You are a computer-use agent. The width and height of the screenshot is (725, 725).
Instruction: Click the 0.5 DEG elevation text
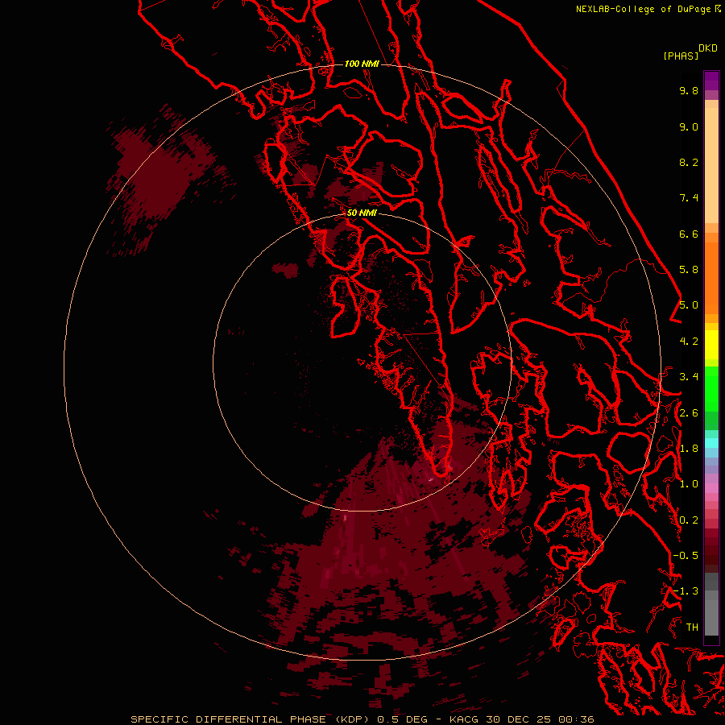[402, 719]
